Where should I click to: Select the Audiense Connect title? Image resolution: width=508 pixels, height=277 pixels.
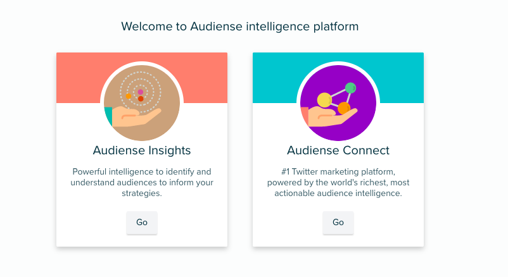338,151
